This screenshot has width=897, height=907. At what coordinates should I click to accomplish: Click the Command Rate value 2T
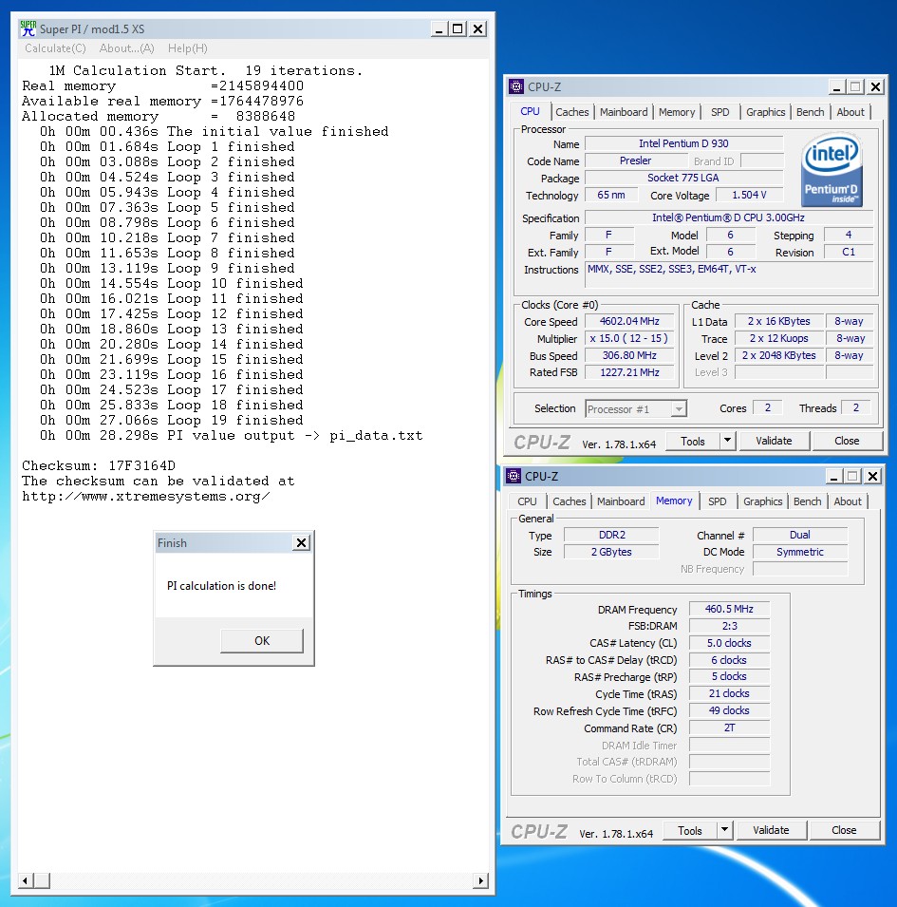729,728
